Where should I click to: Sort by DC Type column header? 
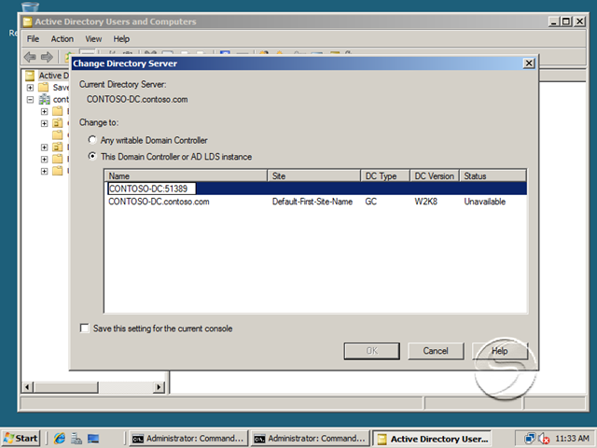point(385,176)
